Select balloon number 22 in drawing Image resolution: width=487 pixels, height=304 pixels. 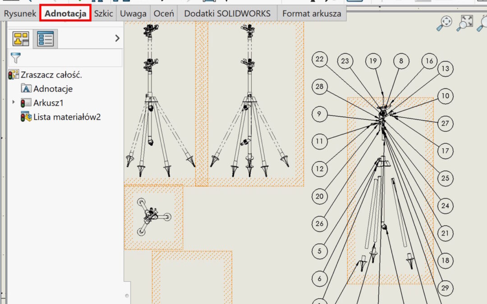click(x=319, y=60)
